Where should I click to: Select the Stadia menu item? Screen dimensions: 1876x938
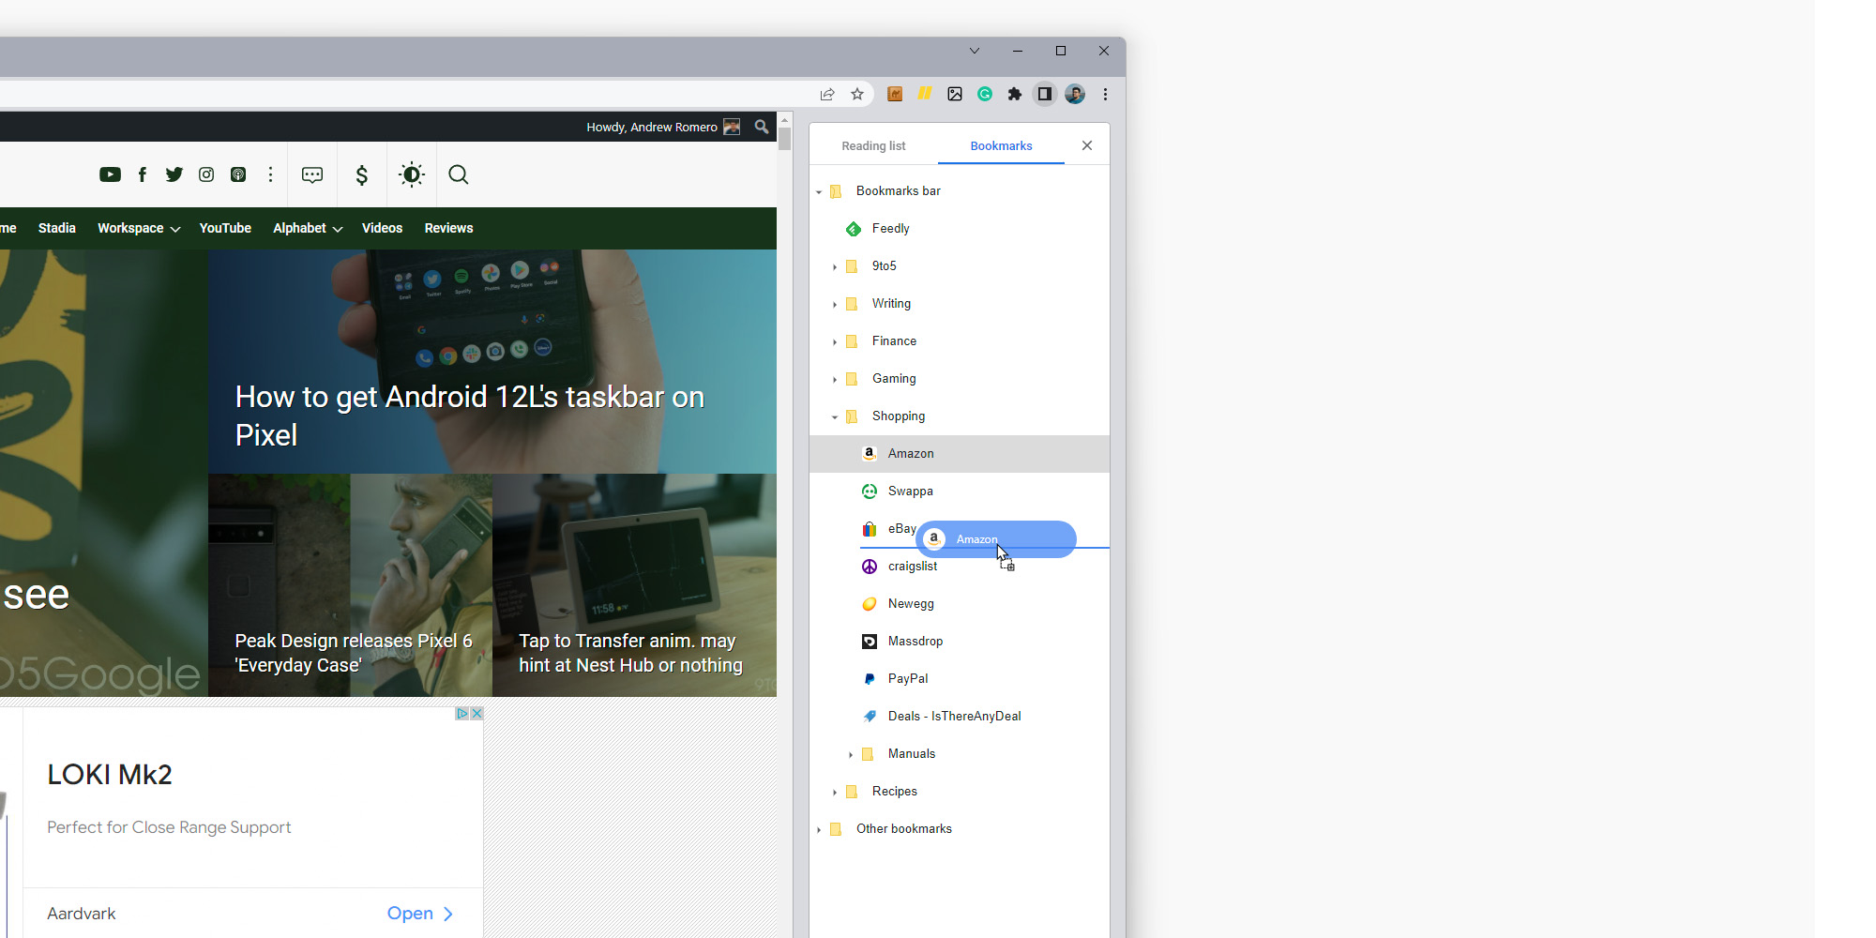click(x=56, y=228)
